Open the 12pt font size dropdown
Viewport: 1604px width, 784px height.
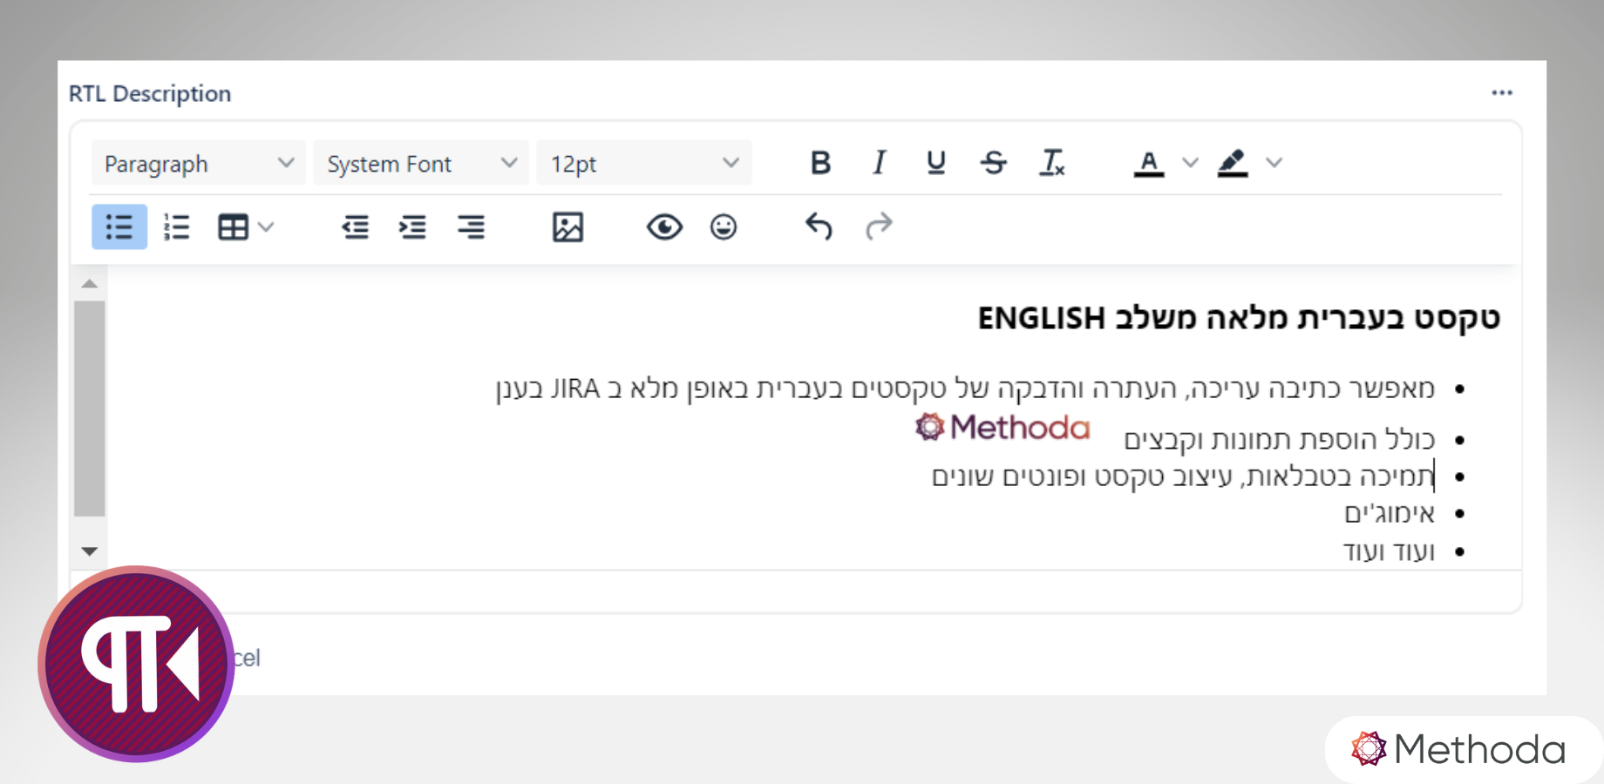click(644, 162)
